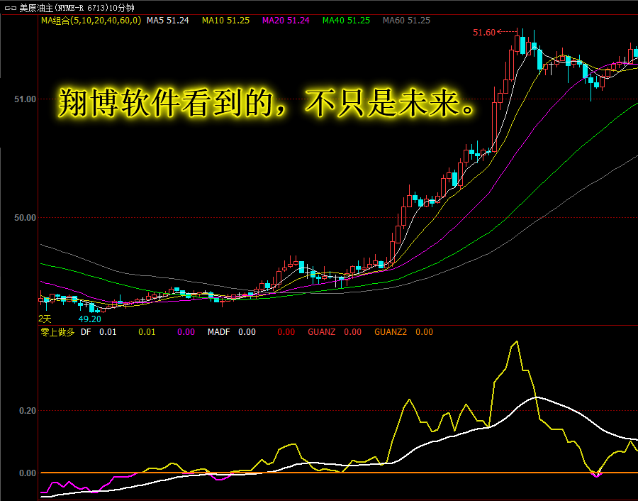
Task: Click the MA40 51.25 legend value
Action: click(346, 21)
